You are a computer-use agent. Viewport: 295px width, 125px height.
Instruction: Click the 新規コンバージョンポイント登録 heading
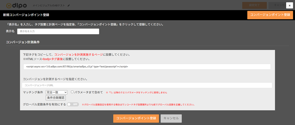tap(26, 15)
